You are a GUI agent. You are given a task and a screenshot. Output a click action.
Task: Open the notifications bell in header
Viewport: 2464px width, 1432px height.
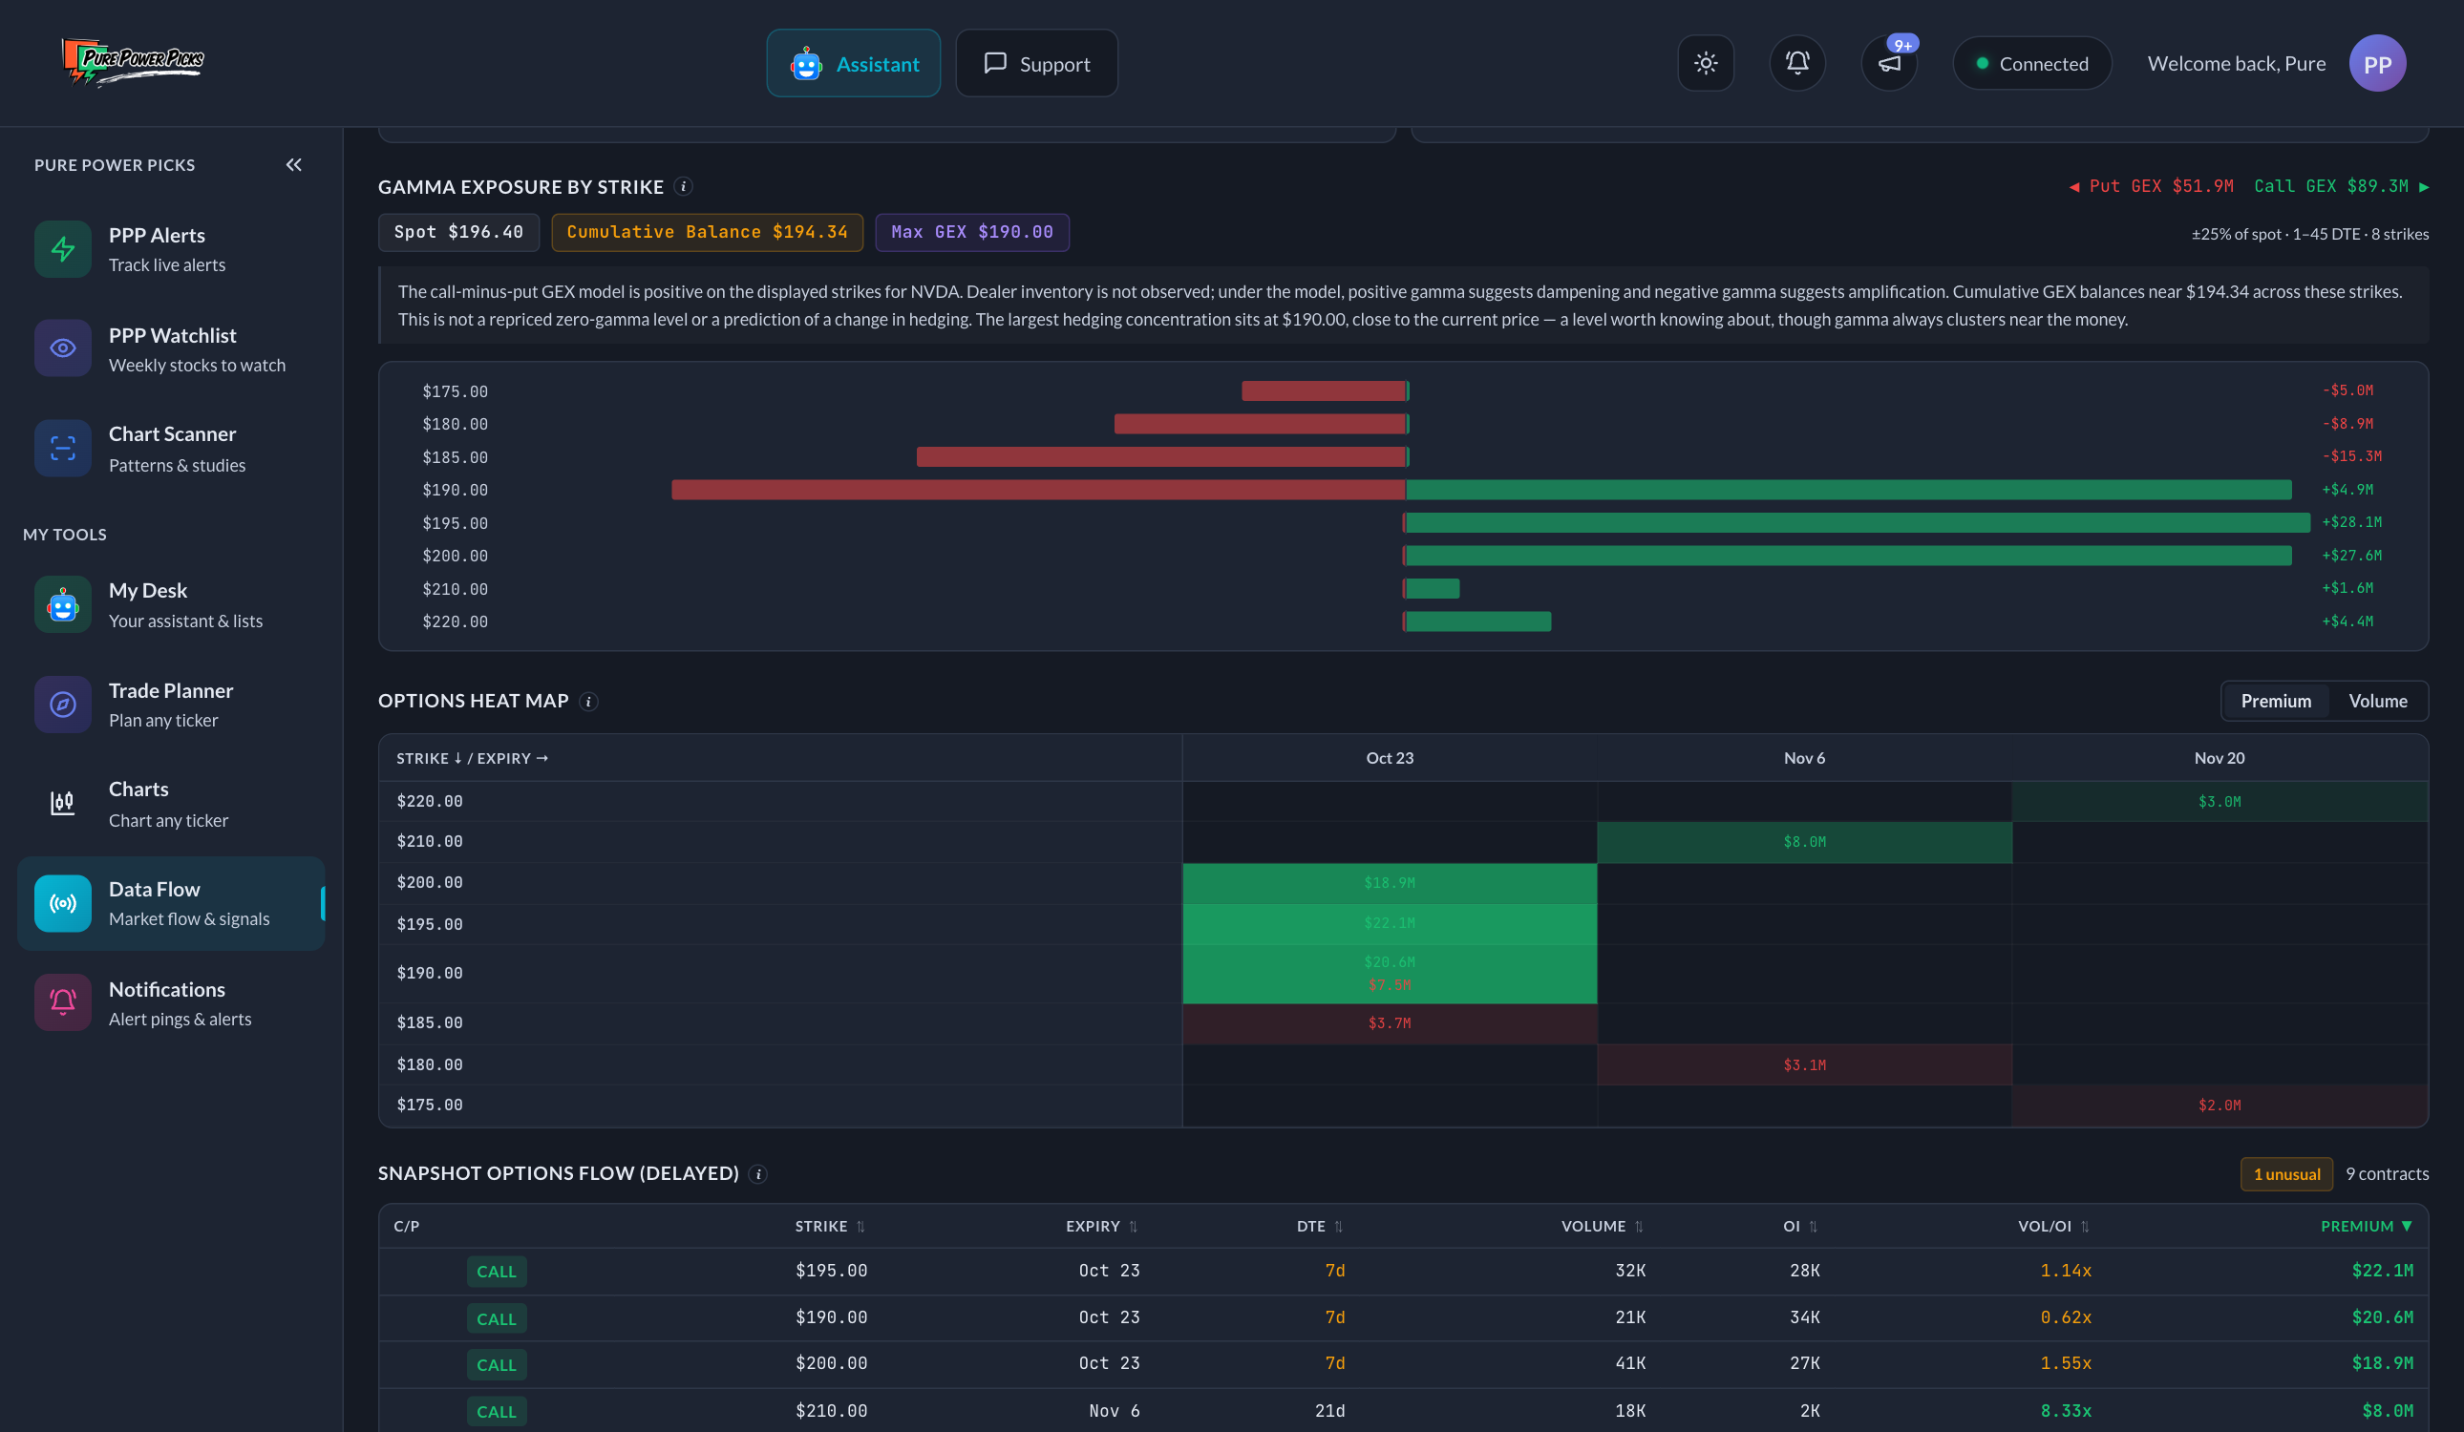pos(1797,64)
